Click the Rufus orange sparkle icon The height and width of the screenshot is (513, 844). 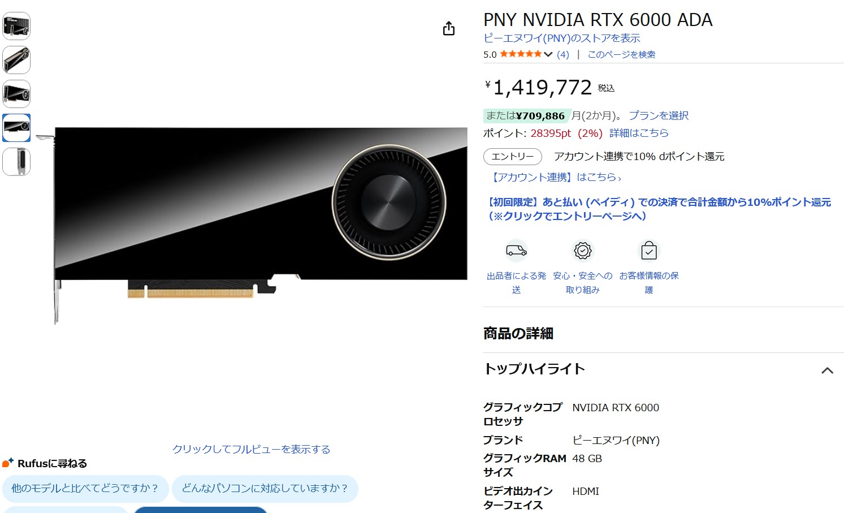pyautogui.click(x=7, y=463)
